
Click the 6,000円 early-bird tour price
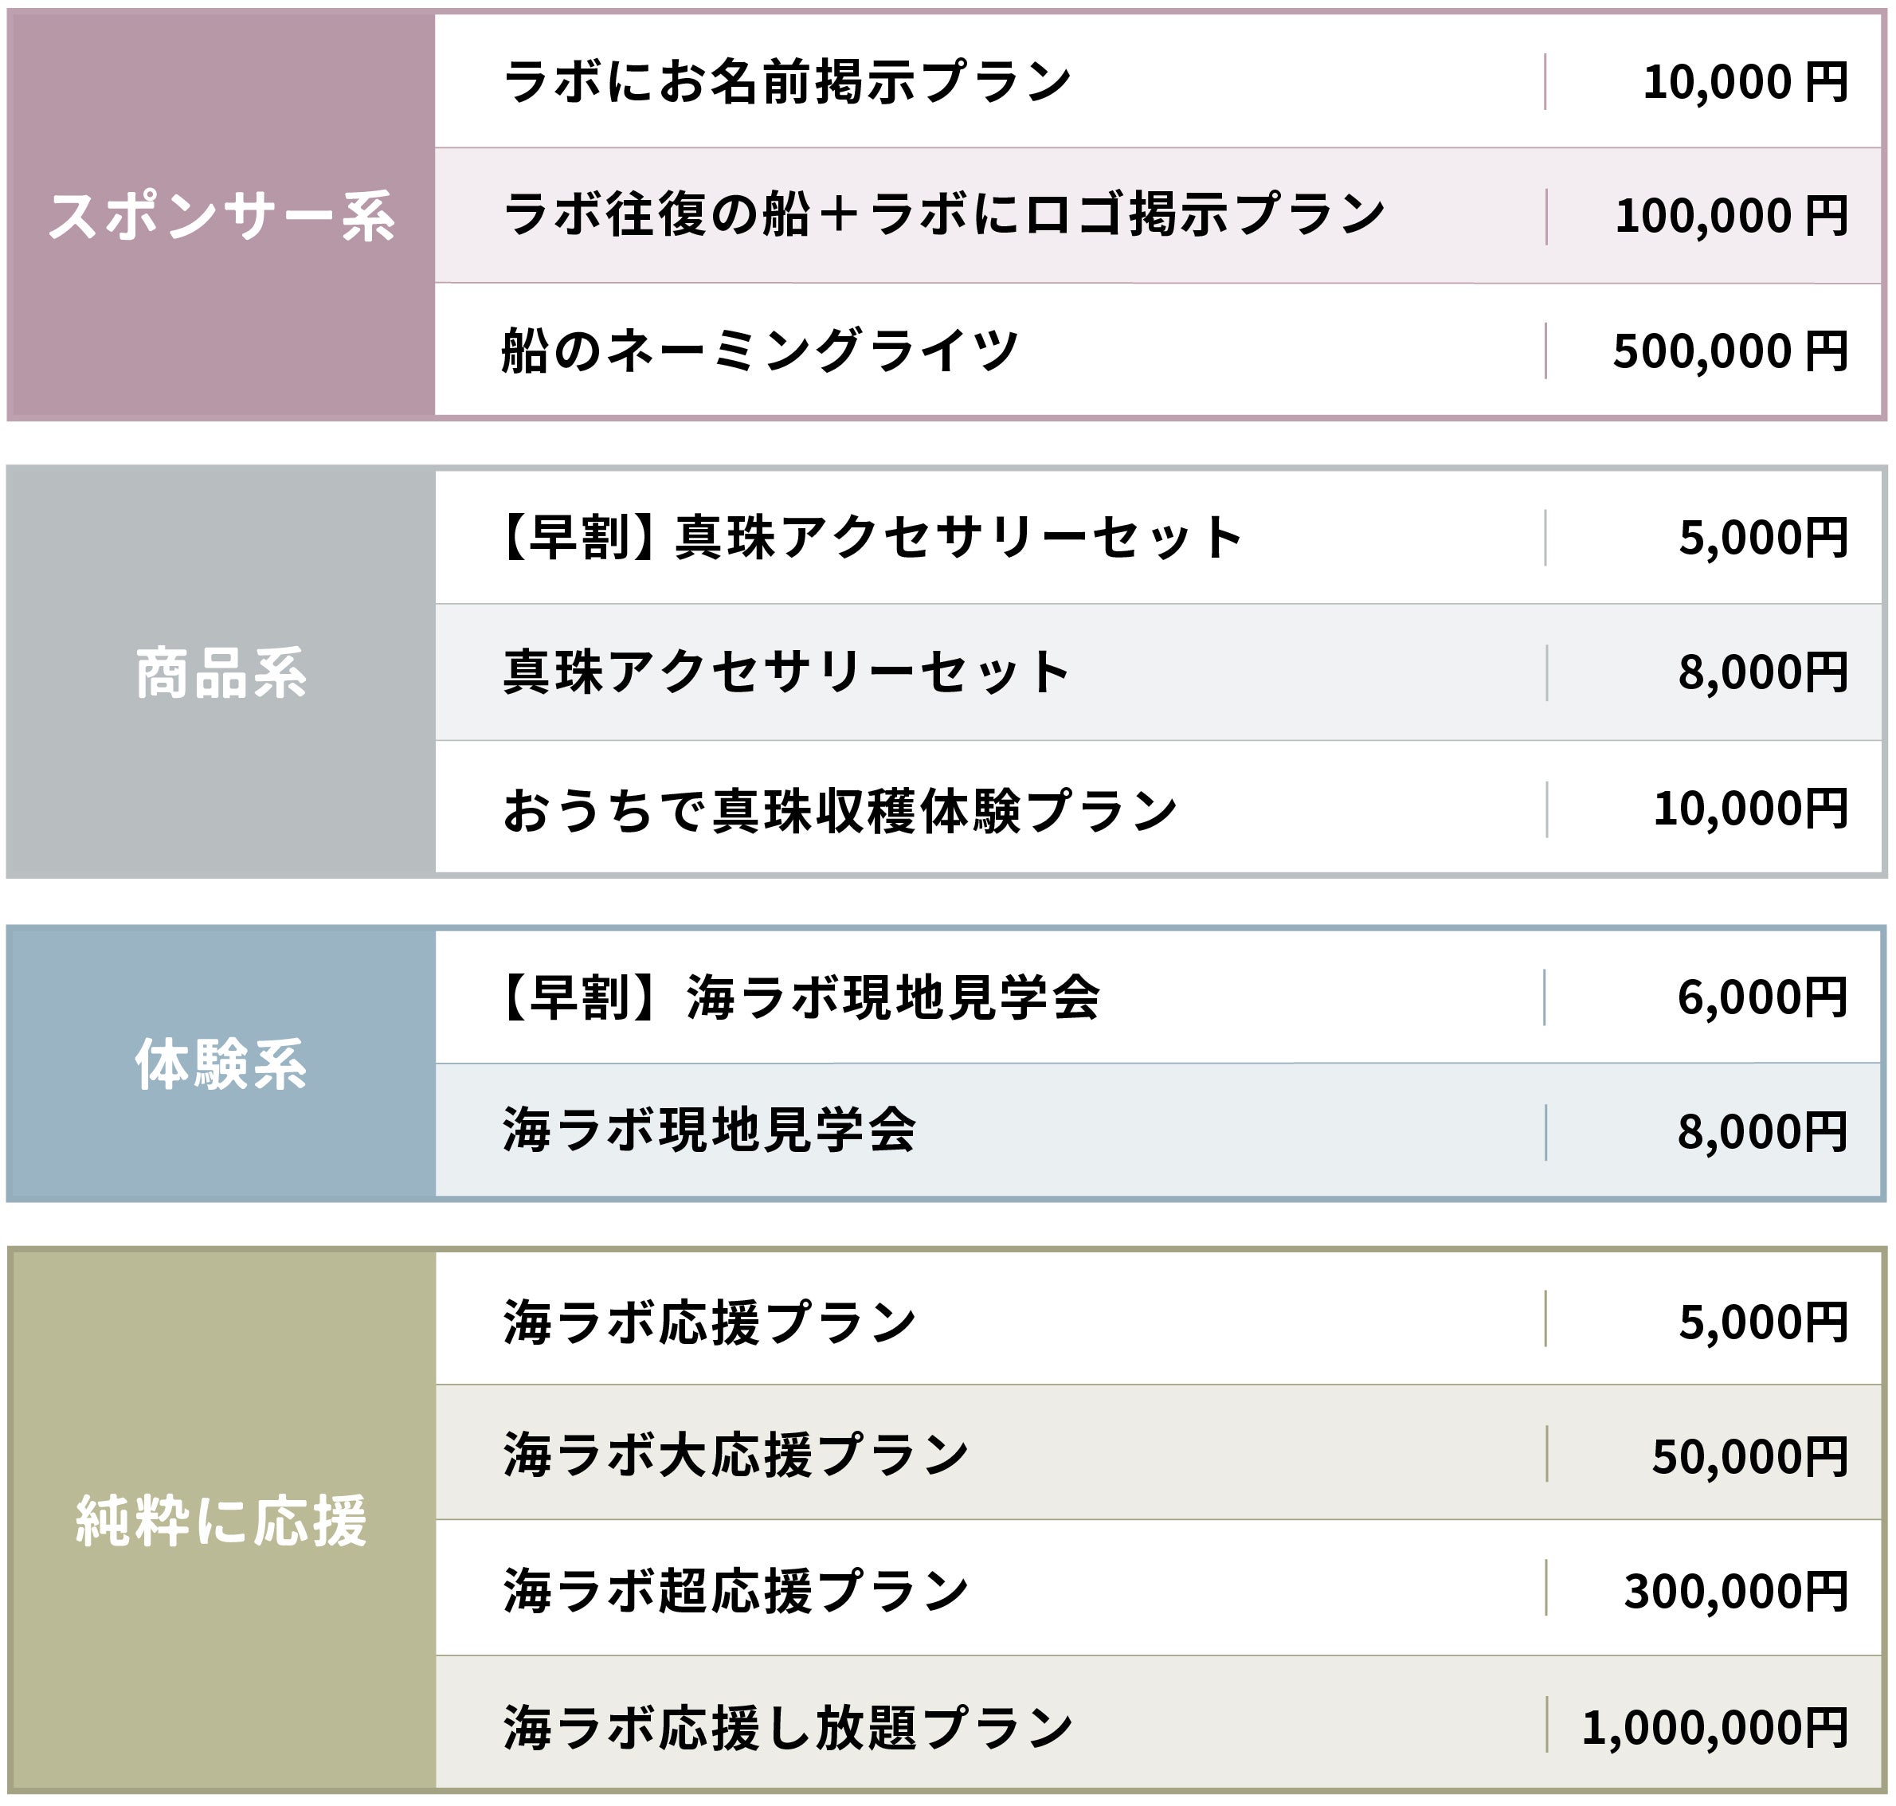(x=1761, y=997)
